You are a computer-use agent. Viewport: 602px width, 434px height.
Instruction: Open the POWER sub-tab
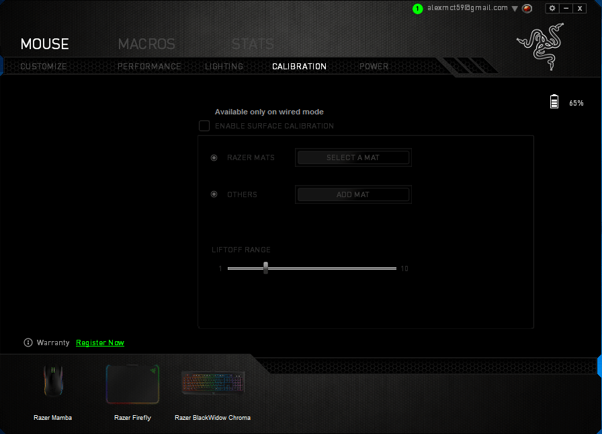(x=374, y=67)
